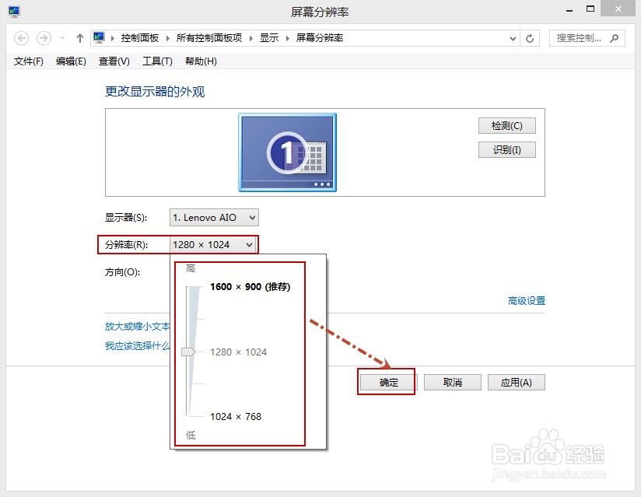Click the search magnifier icon
Screen dimensions: 641x497
[615, 38]
